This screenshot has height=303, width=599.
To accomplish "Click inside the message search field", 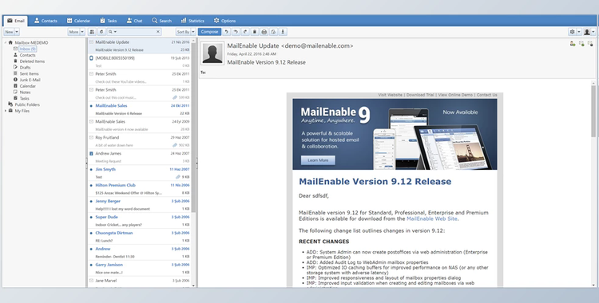I will tap(136, 32).
